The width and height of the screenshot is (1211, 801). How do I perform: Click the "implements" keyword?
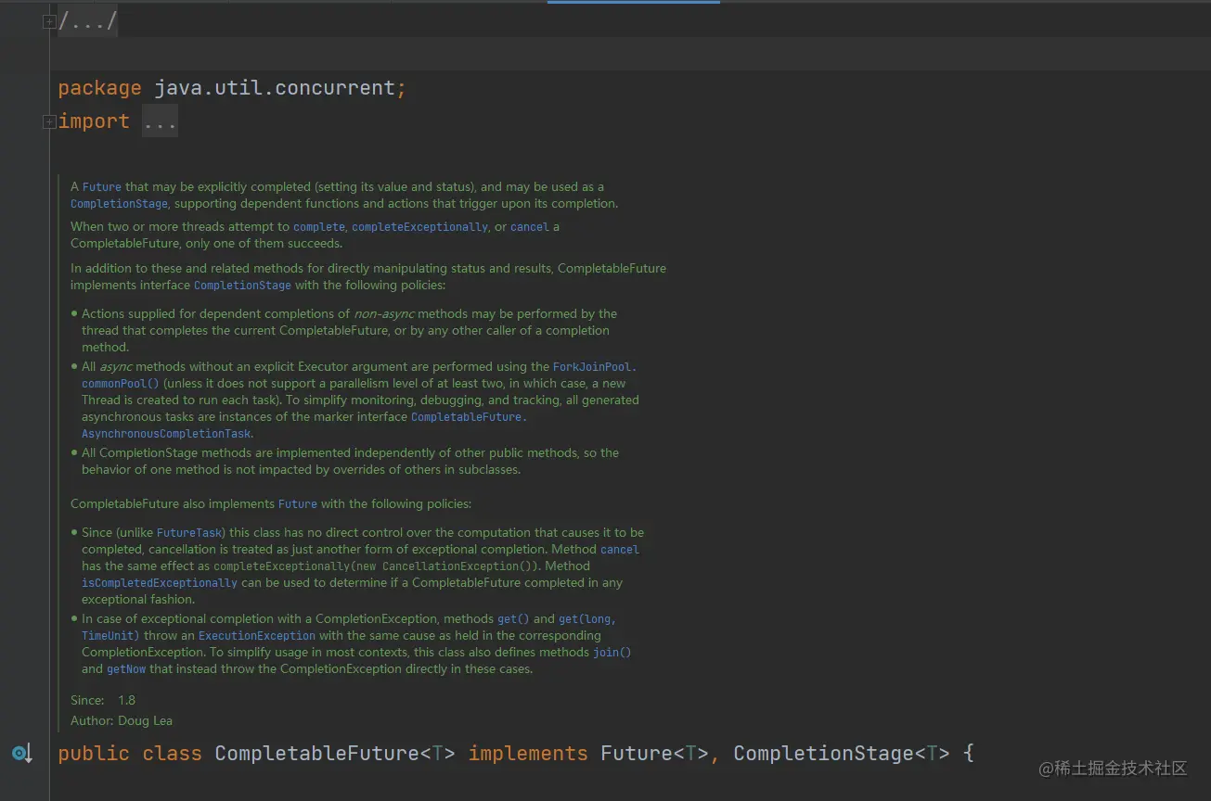[528, 754]
